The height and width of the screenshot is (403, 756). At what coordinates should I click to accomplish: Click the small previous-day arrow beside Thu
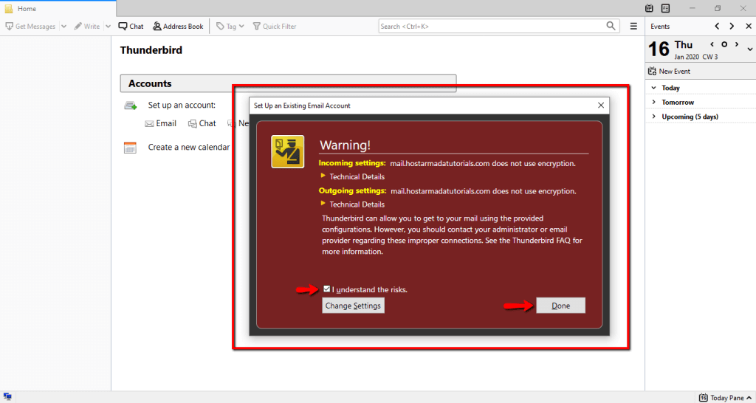point(712,44)
